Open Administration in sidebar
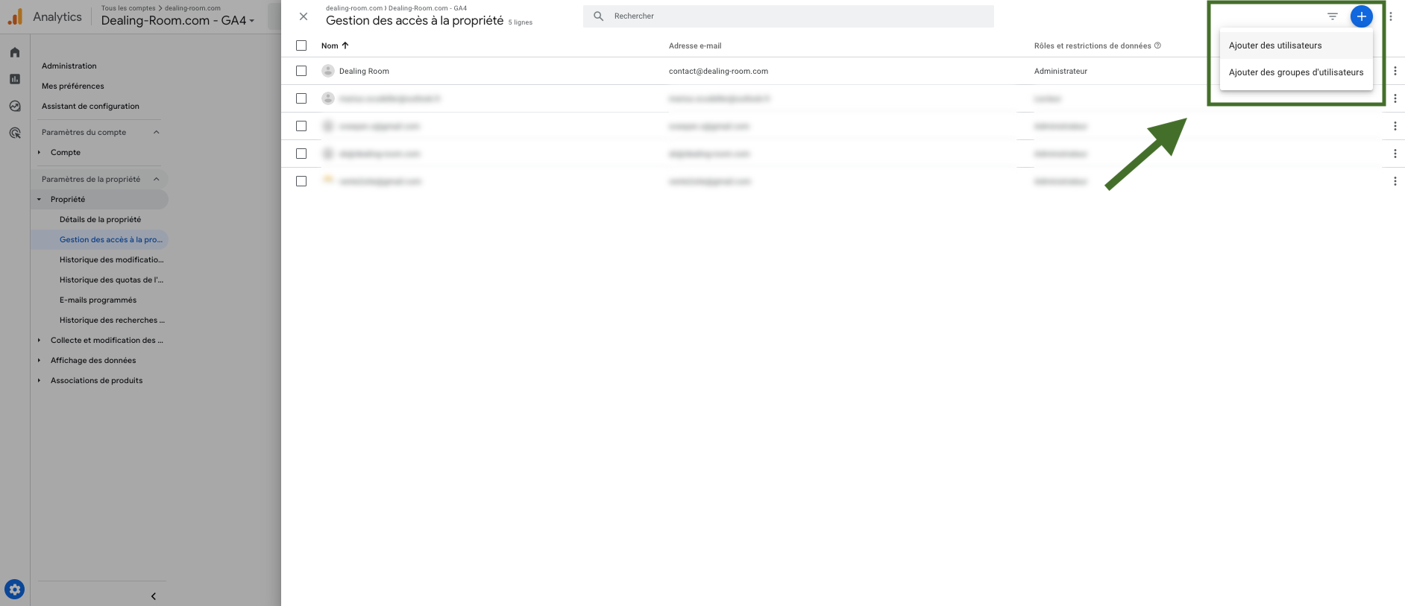This screenshot has height=606, width=1405. pos(69,66)
